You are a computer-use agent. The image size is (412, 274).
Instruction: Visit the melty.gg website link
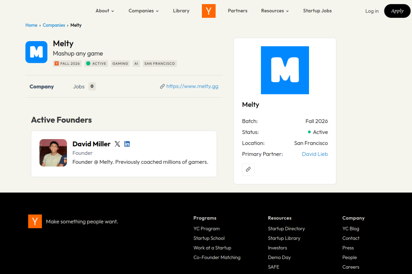189,86
